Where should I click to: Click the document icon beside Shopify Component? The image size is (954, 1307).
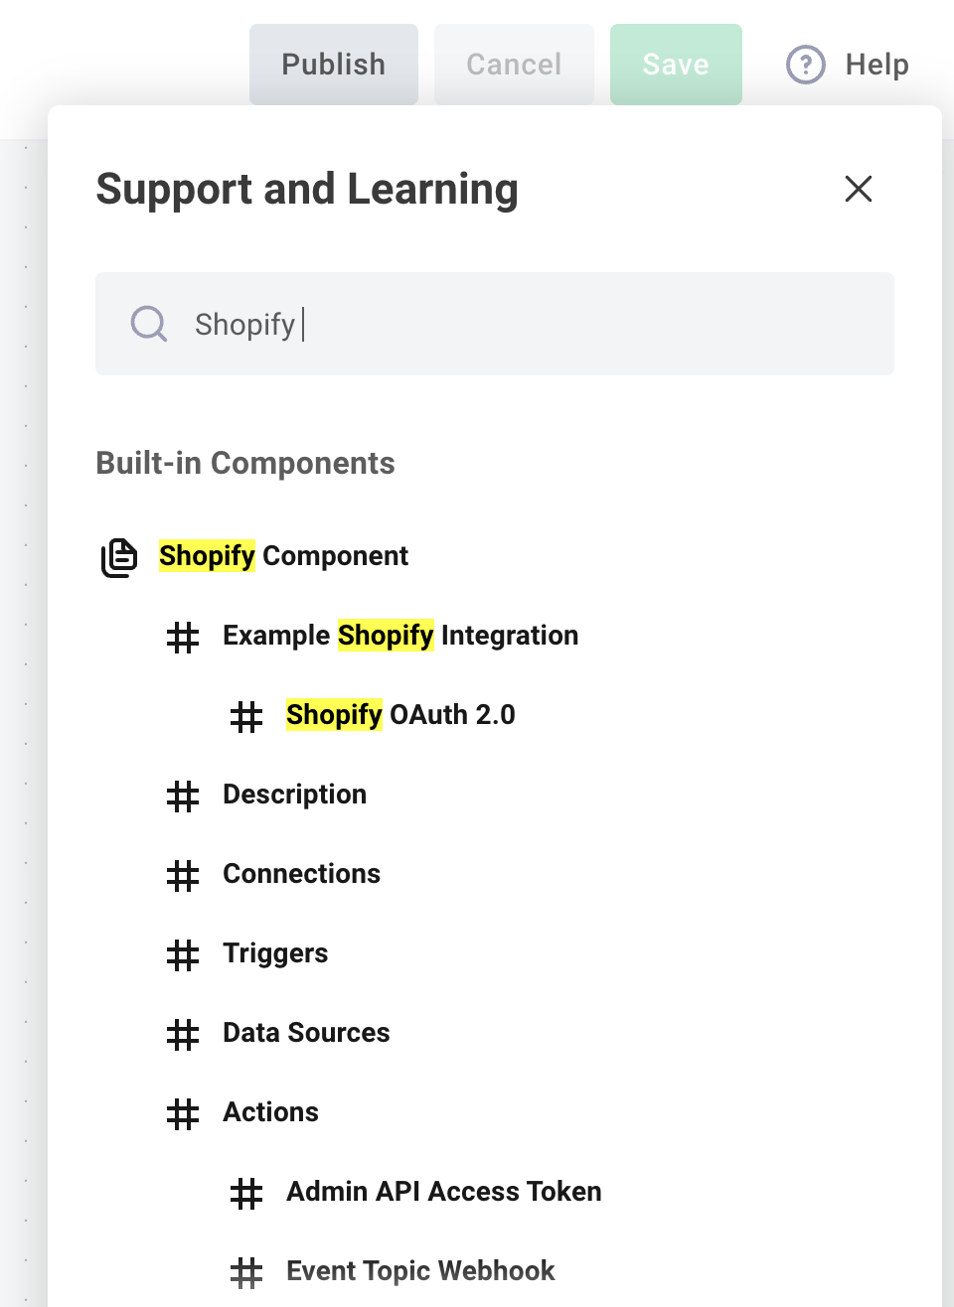pos(118,557)
